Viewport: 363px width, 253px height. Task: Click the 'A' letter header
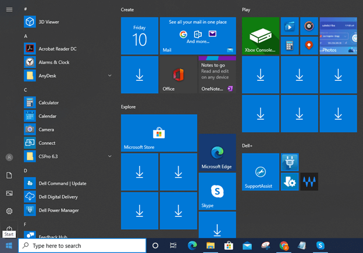tap(26, 36)
